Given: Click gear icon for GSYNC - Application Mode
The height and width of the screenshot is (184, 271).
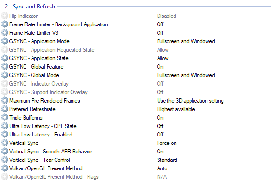Looking at the screenshot, I should [5, 41].
